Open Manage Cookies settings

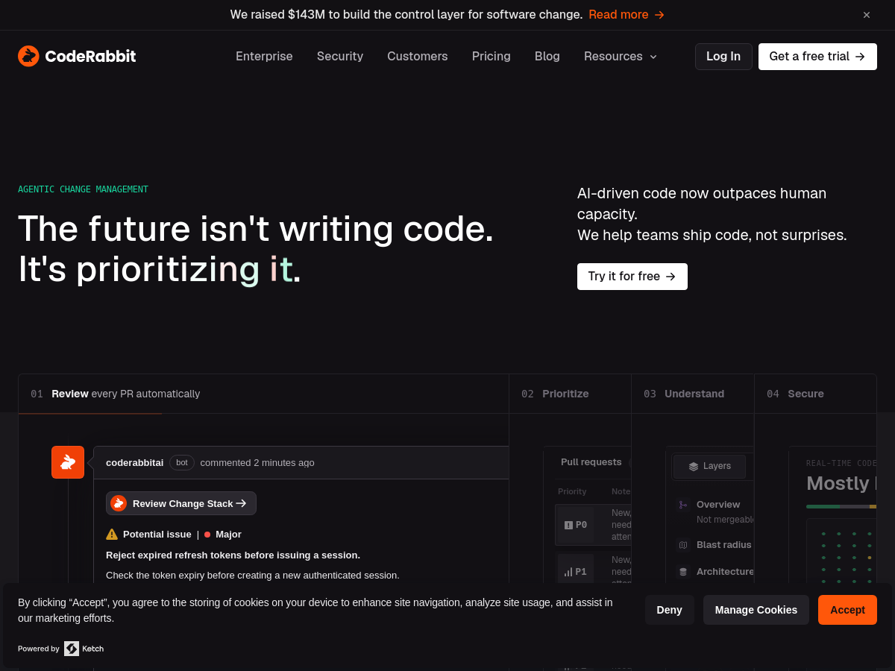[x=756, y=610]
